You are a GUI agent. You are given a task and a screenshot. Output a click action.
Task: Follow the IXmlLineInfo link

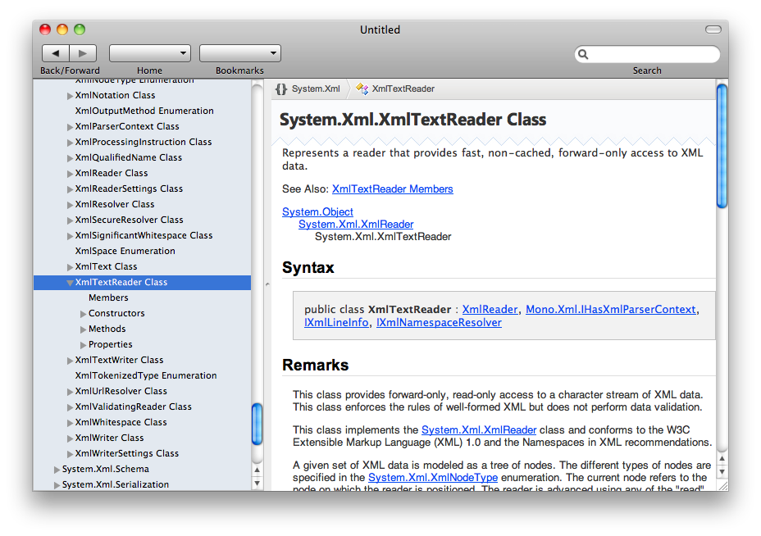click(336, 323)
